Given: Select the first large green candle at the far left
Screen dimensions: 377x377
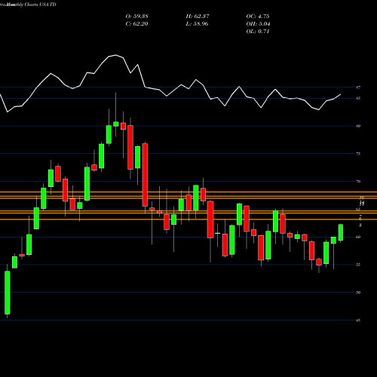Looking at the screenshot, I should tap(8, 293).
